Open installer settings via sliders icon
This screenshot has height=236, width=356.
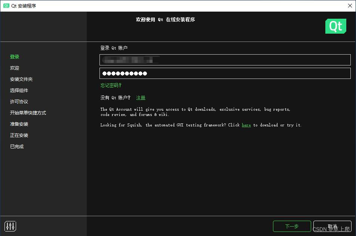(10, 226)
